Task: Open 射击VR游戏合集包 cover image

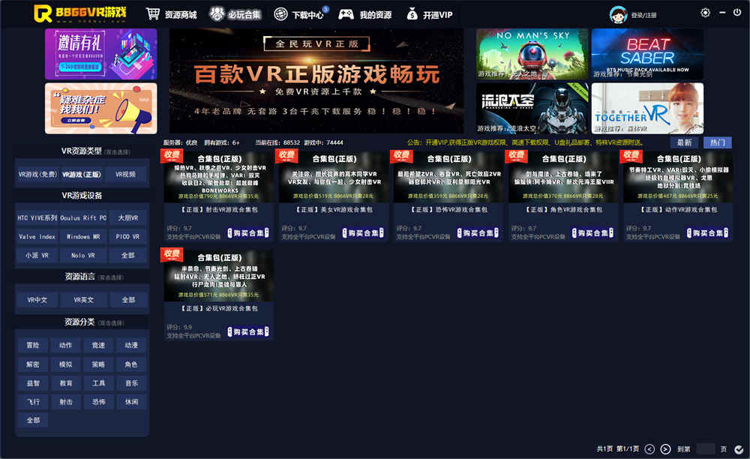Action: (219, 176)
